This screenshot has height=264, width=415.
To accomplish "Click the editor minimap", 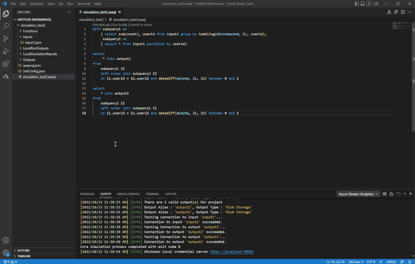I will 401,25.
